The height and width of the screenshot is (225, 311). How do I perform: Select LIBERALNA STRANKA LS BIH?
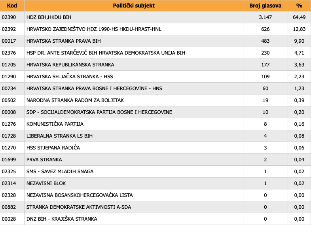point(59,136)
